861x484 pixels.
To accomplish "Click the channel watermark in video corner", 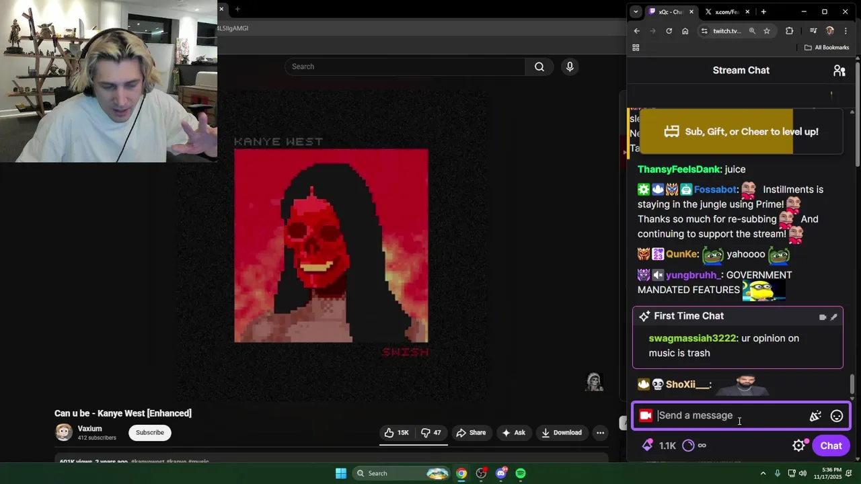I will [594, 382].
